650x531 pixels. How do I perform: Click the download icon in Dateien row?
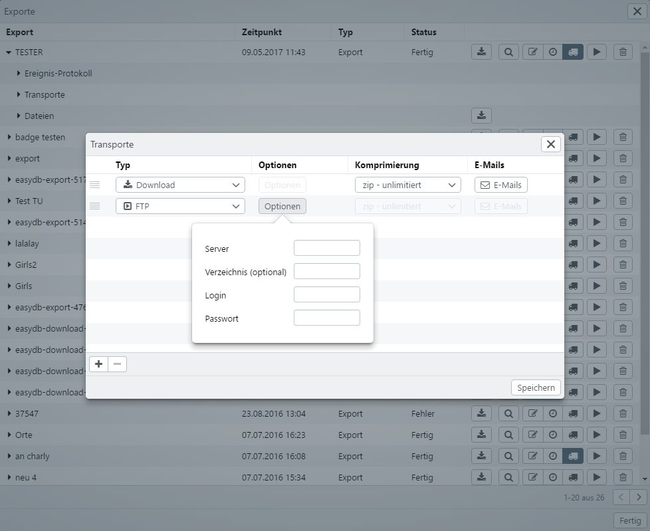pos(481,116)
